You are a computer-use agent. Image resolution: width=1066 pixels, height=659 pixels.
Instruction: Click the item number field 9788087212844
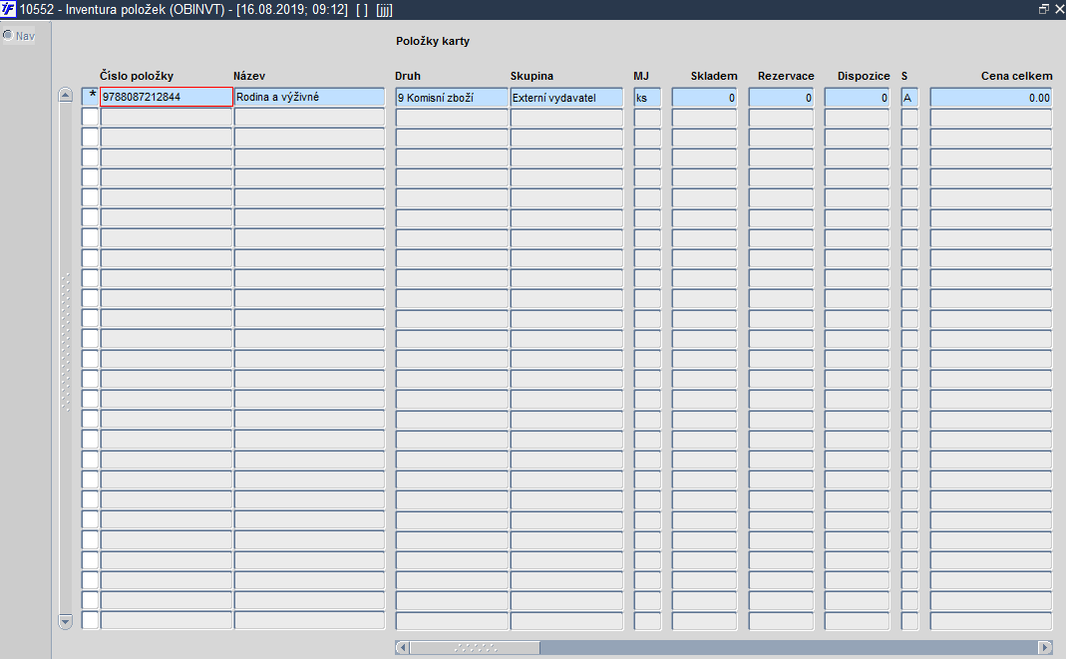[167, 97]
